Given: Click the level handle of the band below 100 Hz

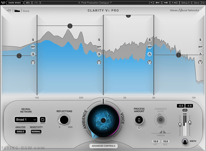Looking at the screenshot, I should (x=19, y=56).
